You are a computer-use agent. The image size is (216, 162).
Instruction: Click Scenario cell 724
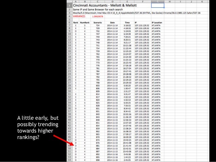click(98, 25)
